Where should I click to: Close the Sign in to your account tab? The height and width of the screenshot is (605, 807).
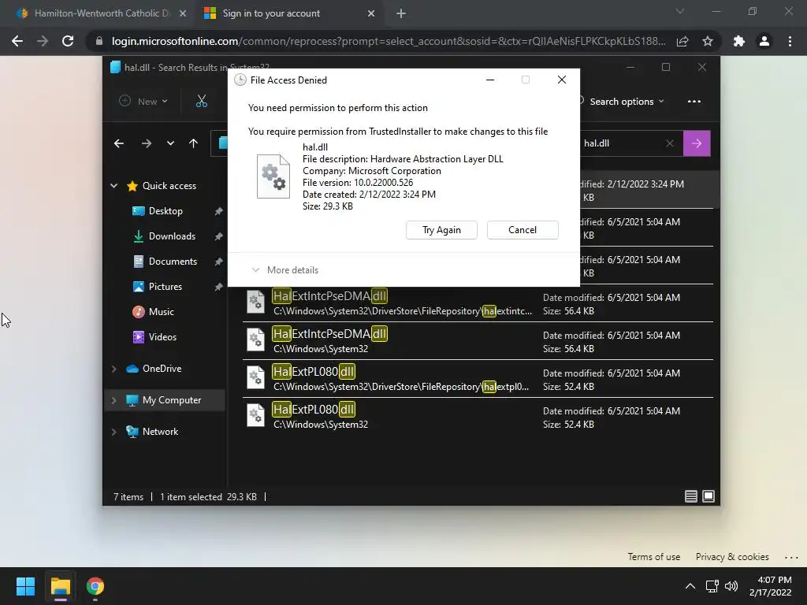[x=371, y=13]
